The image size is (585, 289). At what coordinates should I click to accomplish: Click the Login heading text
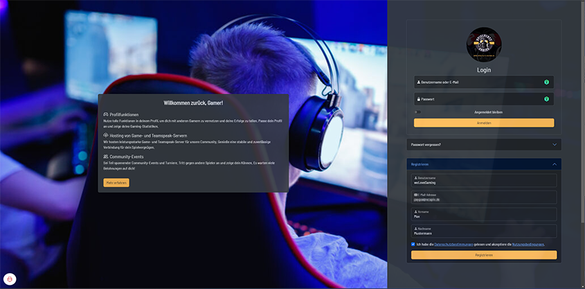484,70
